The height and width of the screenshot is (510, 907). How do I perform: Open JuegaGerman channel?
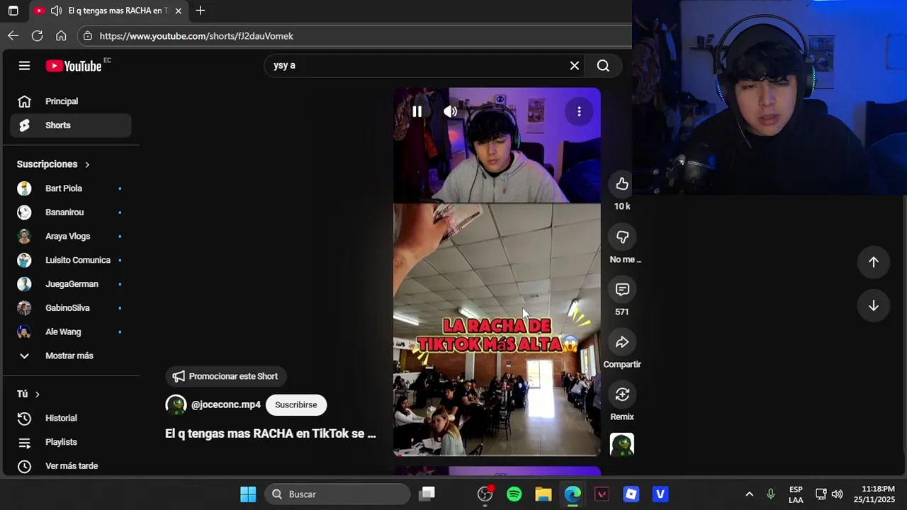tap(71, 284)
